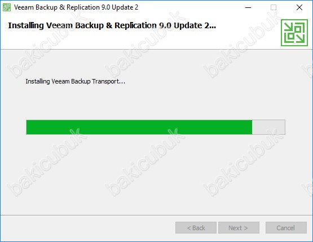Click the unfilled grey end of progress bar

click(x=268, y=127)
